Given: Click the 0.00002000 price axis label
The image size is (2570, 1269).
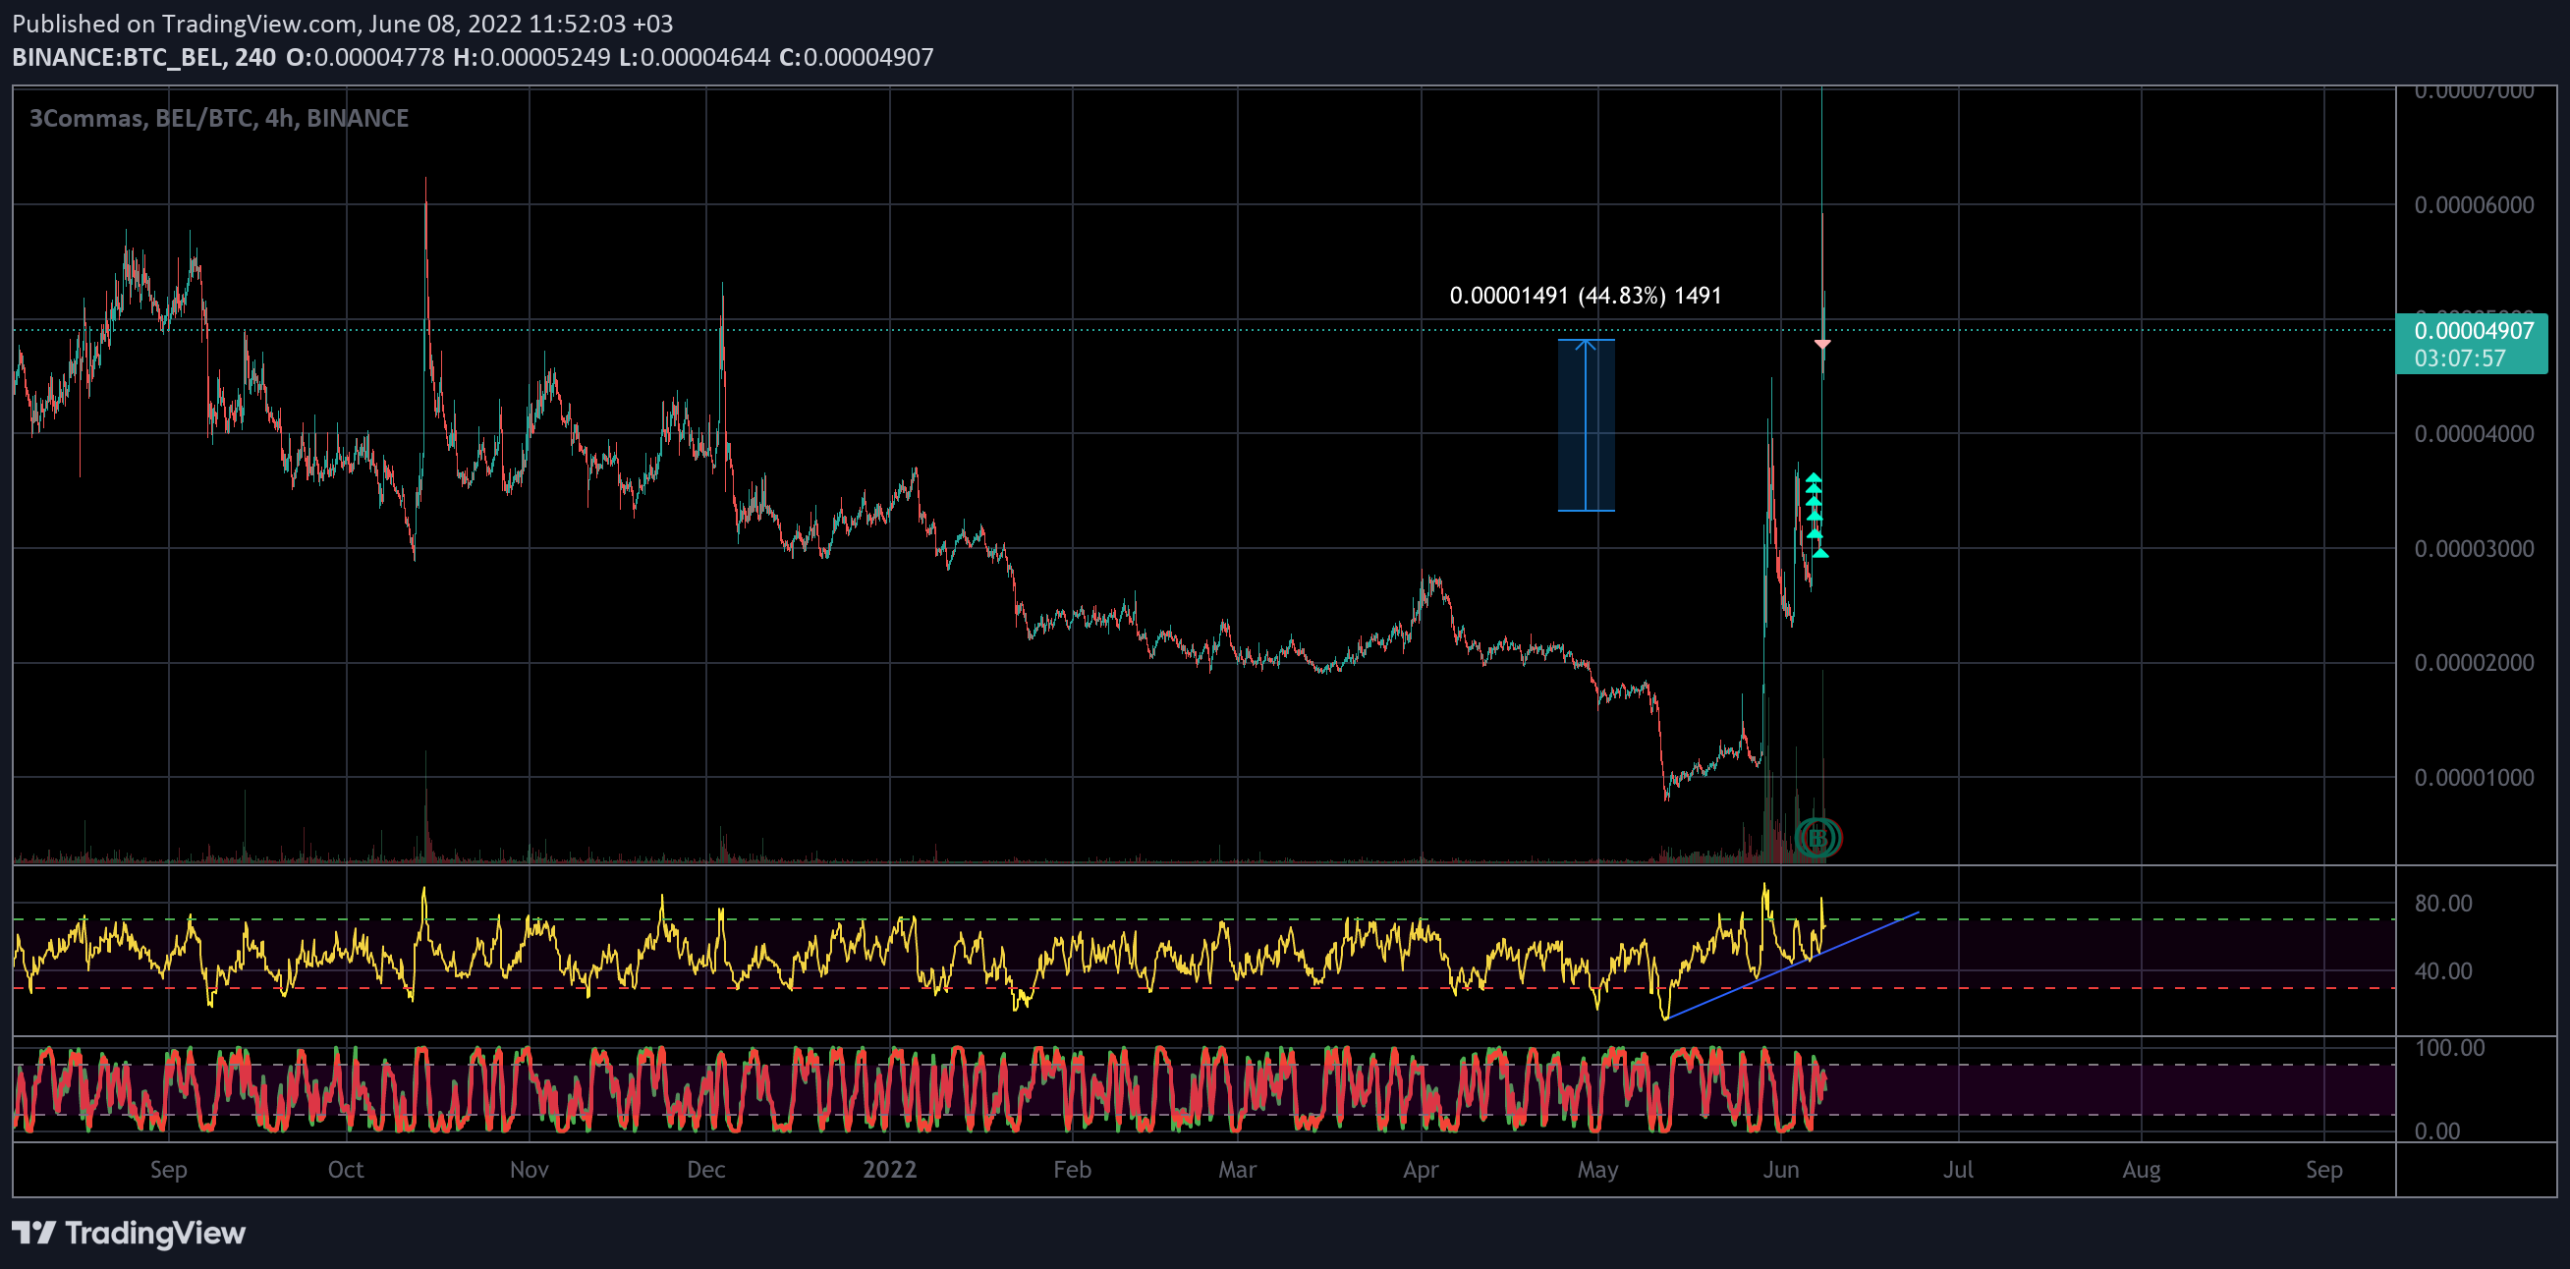Looking at the screenshot, I should (x=2475, y=662).
